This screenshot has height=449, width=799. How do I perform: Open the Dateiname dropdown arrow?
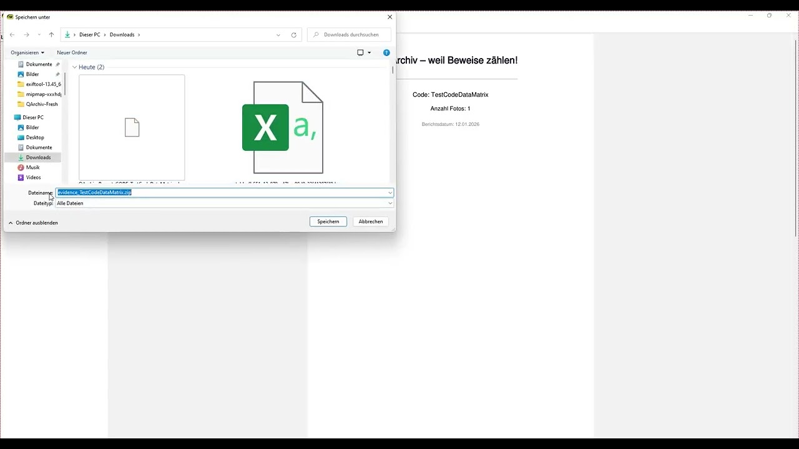[390, 193]
